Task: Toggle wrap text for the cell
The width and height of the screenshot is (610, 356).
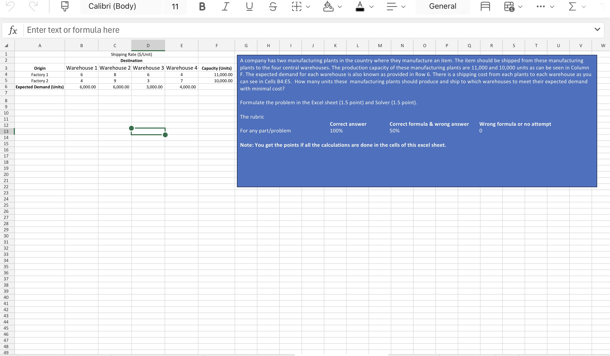Action: [x=485, y=6]
